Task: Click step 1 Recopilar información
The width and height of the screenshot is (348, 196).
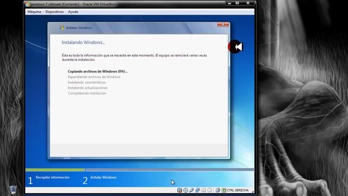Action: (x=49, y=180)
